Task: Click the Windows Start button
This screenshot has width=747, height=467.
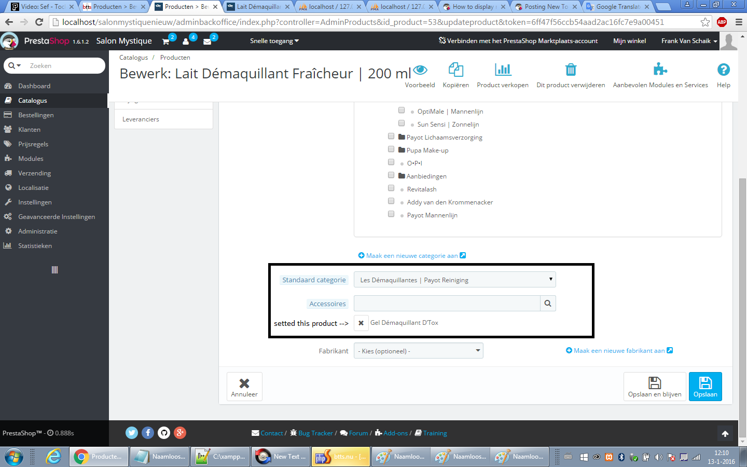Action: point(13,457)
